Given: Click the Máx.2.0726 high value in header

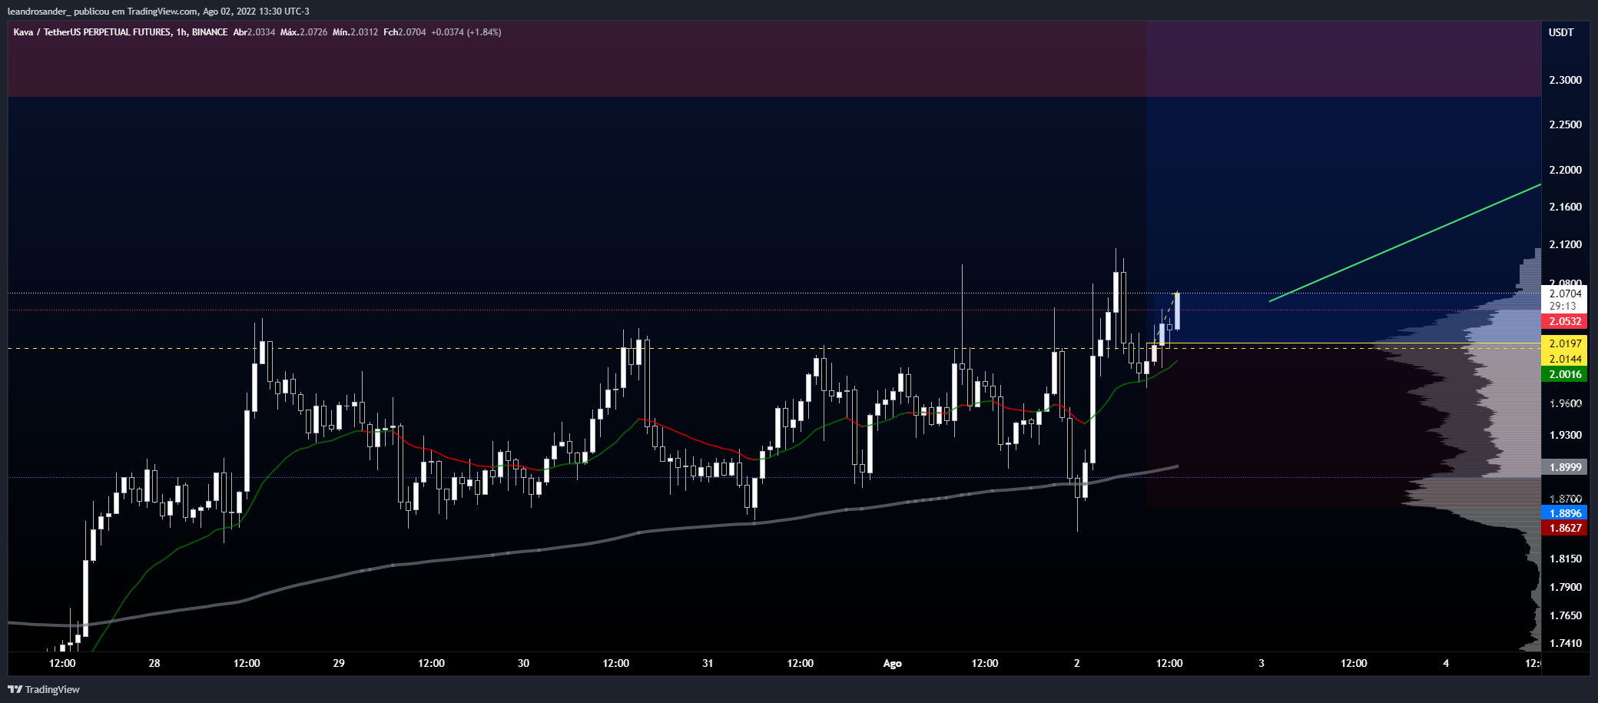Looking at the screenshot, I should [x=304, y=32].
